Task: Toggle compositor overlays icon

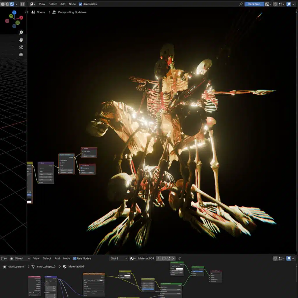Action: 288,4
